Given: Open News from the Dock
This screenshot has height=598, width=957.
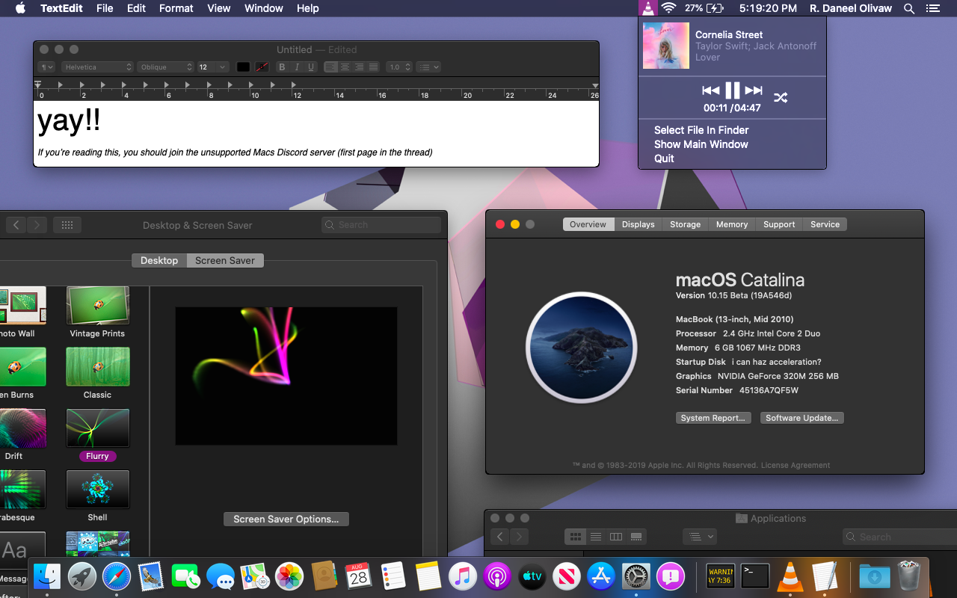Looking at the screenshot, I should tap(567, 576).
